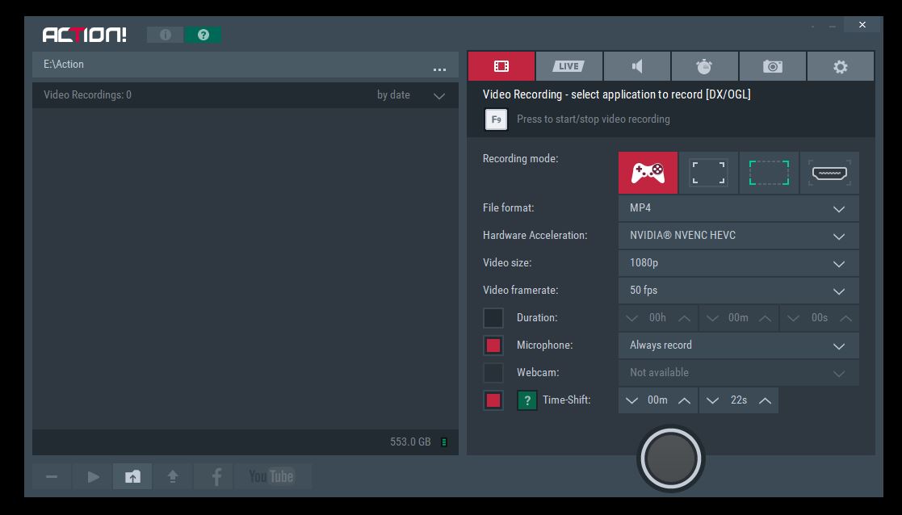Click the Video Recordings: 0 header
The height and width of the screenshot is (515, 902).
coord(87,94)
